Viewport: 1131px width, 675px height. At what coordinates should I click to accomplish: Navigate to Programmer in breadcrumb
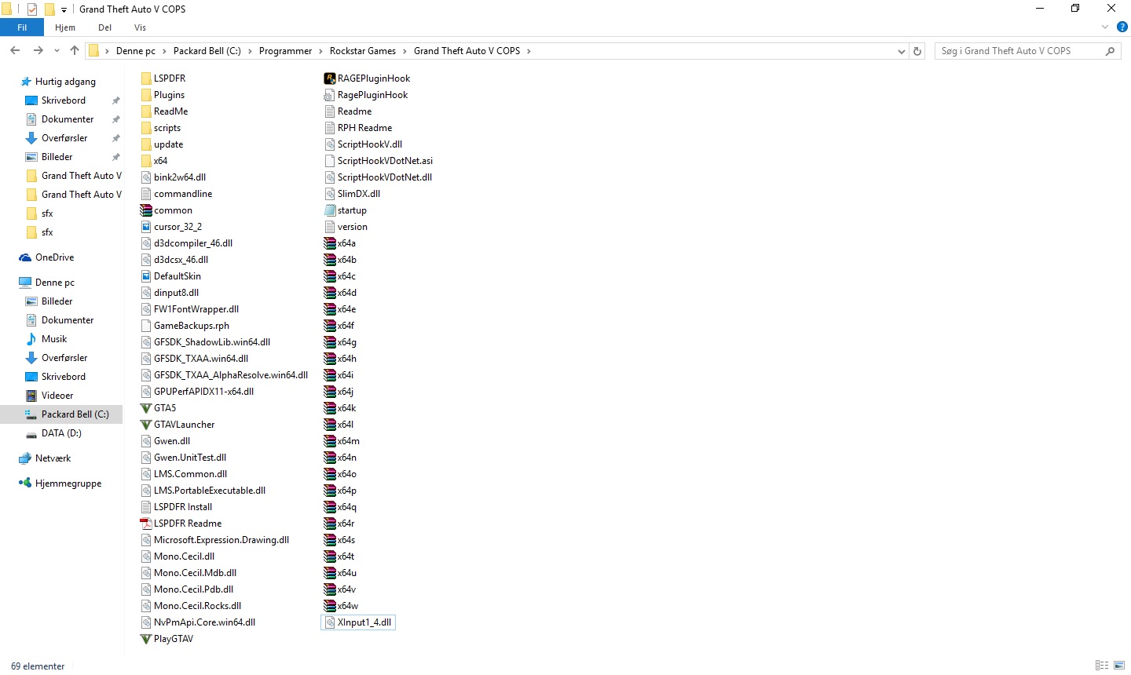(285, 51)
